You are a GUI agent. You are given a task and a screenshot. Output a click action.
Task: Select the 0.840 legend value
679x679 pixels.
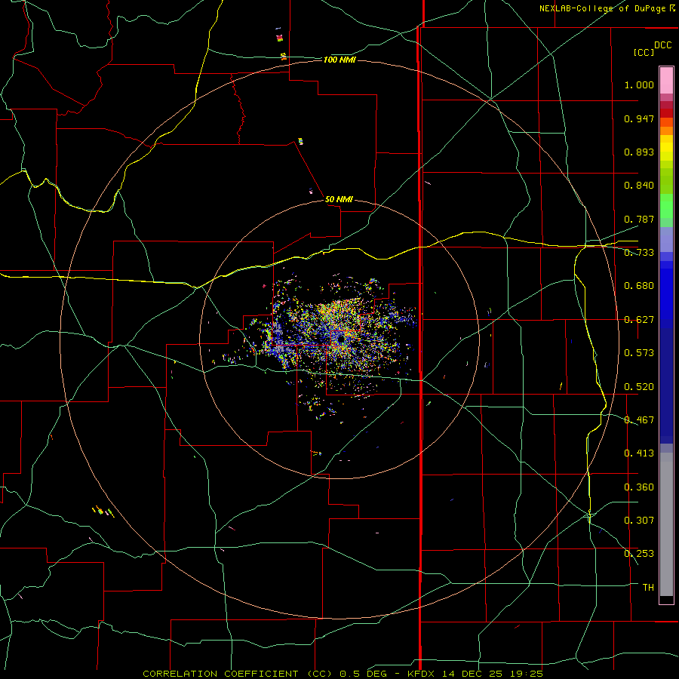639,186
